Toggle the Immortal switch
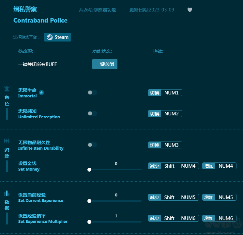 click(x=92, y=92)
